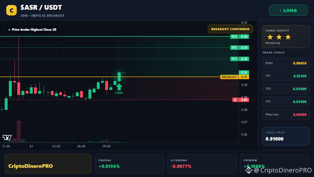Image resolution: width=314 pixels, height=177 pixels.
Task: Click the CriptoDineroPRO brand card
Action: tap(48, 164)
